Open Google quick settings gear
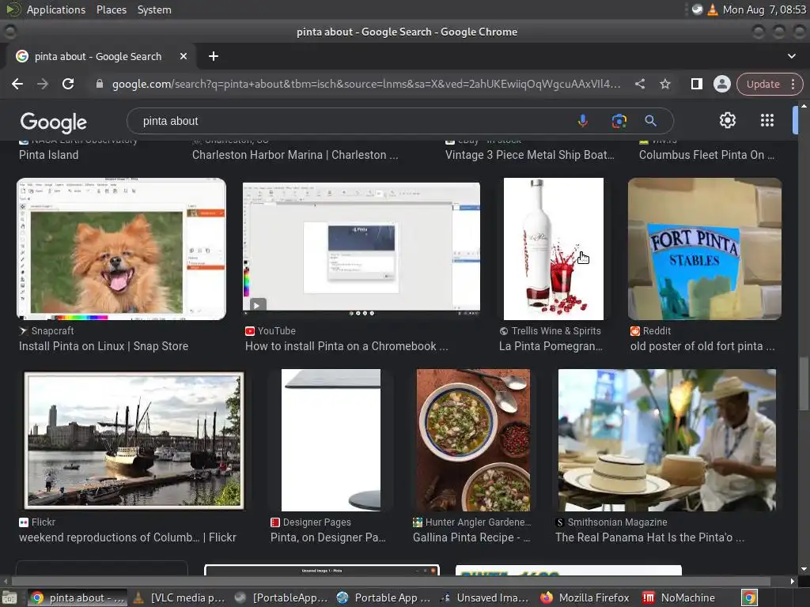The width and height of the screenshot is (810, 607). point(728,120)
